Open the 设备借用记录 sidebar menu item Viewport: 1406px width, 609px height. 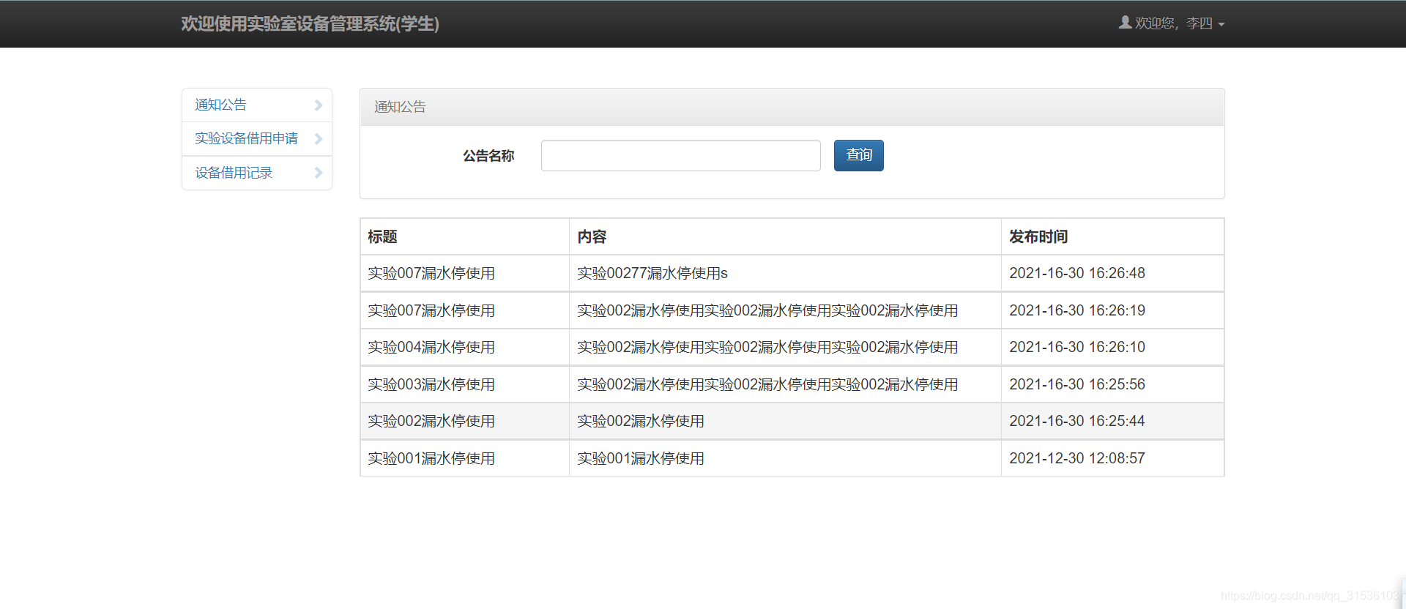tap(257, 173)
